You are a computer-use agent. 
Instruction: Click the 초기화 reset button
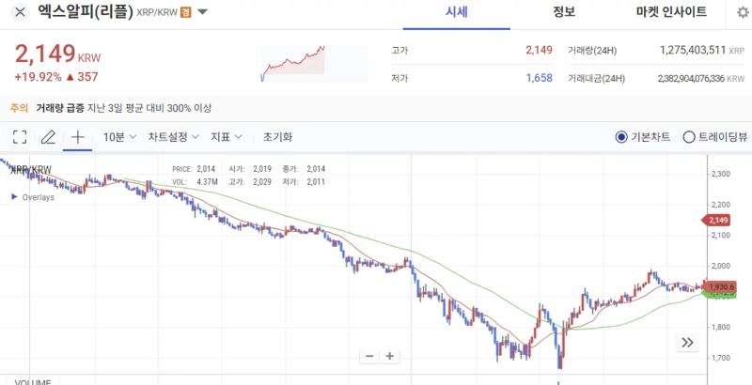(x=277, y=137)
